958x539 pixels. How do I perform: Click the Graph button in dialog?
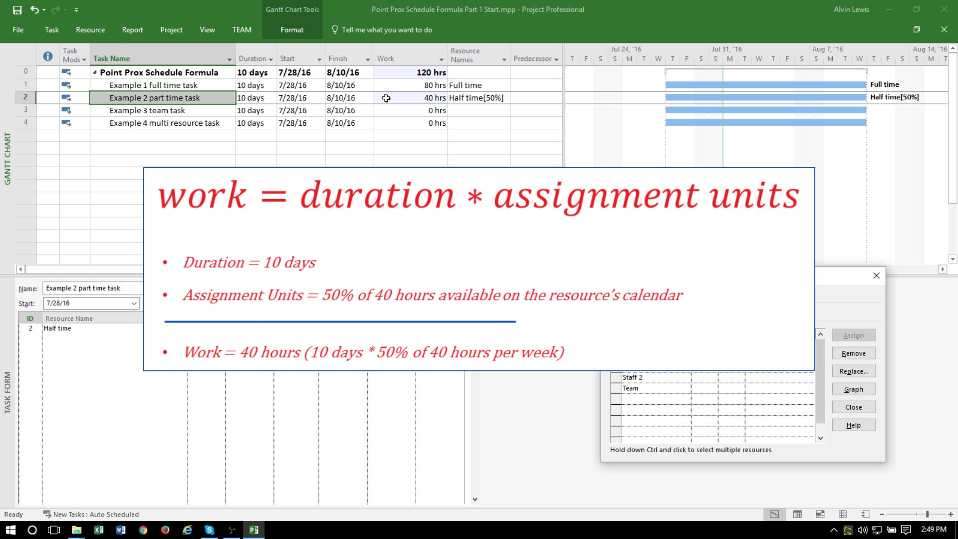coord(853,389)
